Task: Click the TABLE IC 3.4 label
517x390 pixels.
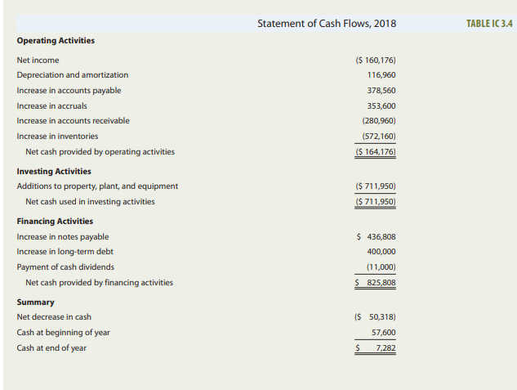Action: tap(489, 23)
